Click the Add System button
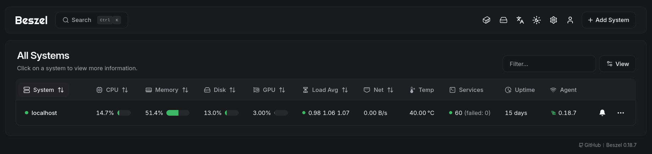Image resolution: width=652 pixels, height=154 pixels. pos(609,20)
